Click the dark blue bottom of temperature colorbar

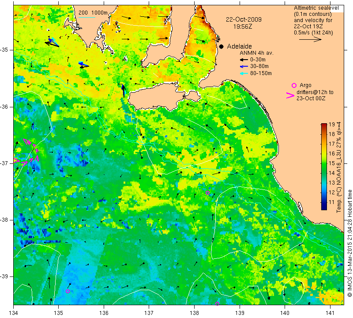[324, 208]
